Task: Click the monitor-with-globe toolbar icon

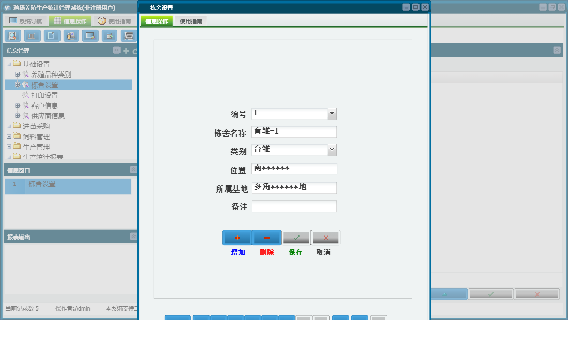Action: coord(90,36)
